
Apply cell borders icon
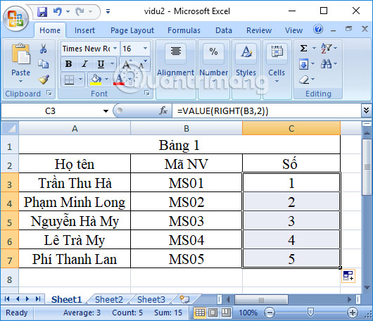click(x=69, y=80)
